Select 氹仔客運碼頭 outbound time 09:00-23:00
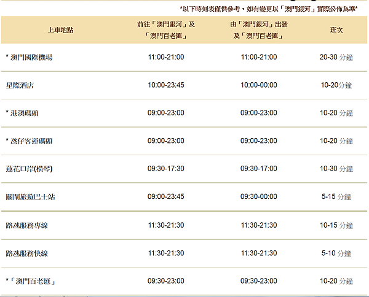This screenshot has width=369, height=297. point(259,141)
